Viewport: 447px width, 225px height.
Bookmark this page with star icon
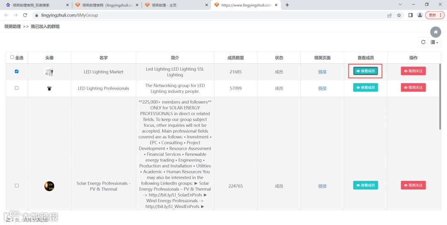coord(399,15)
